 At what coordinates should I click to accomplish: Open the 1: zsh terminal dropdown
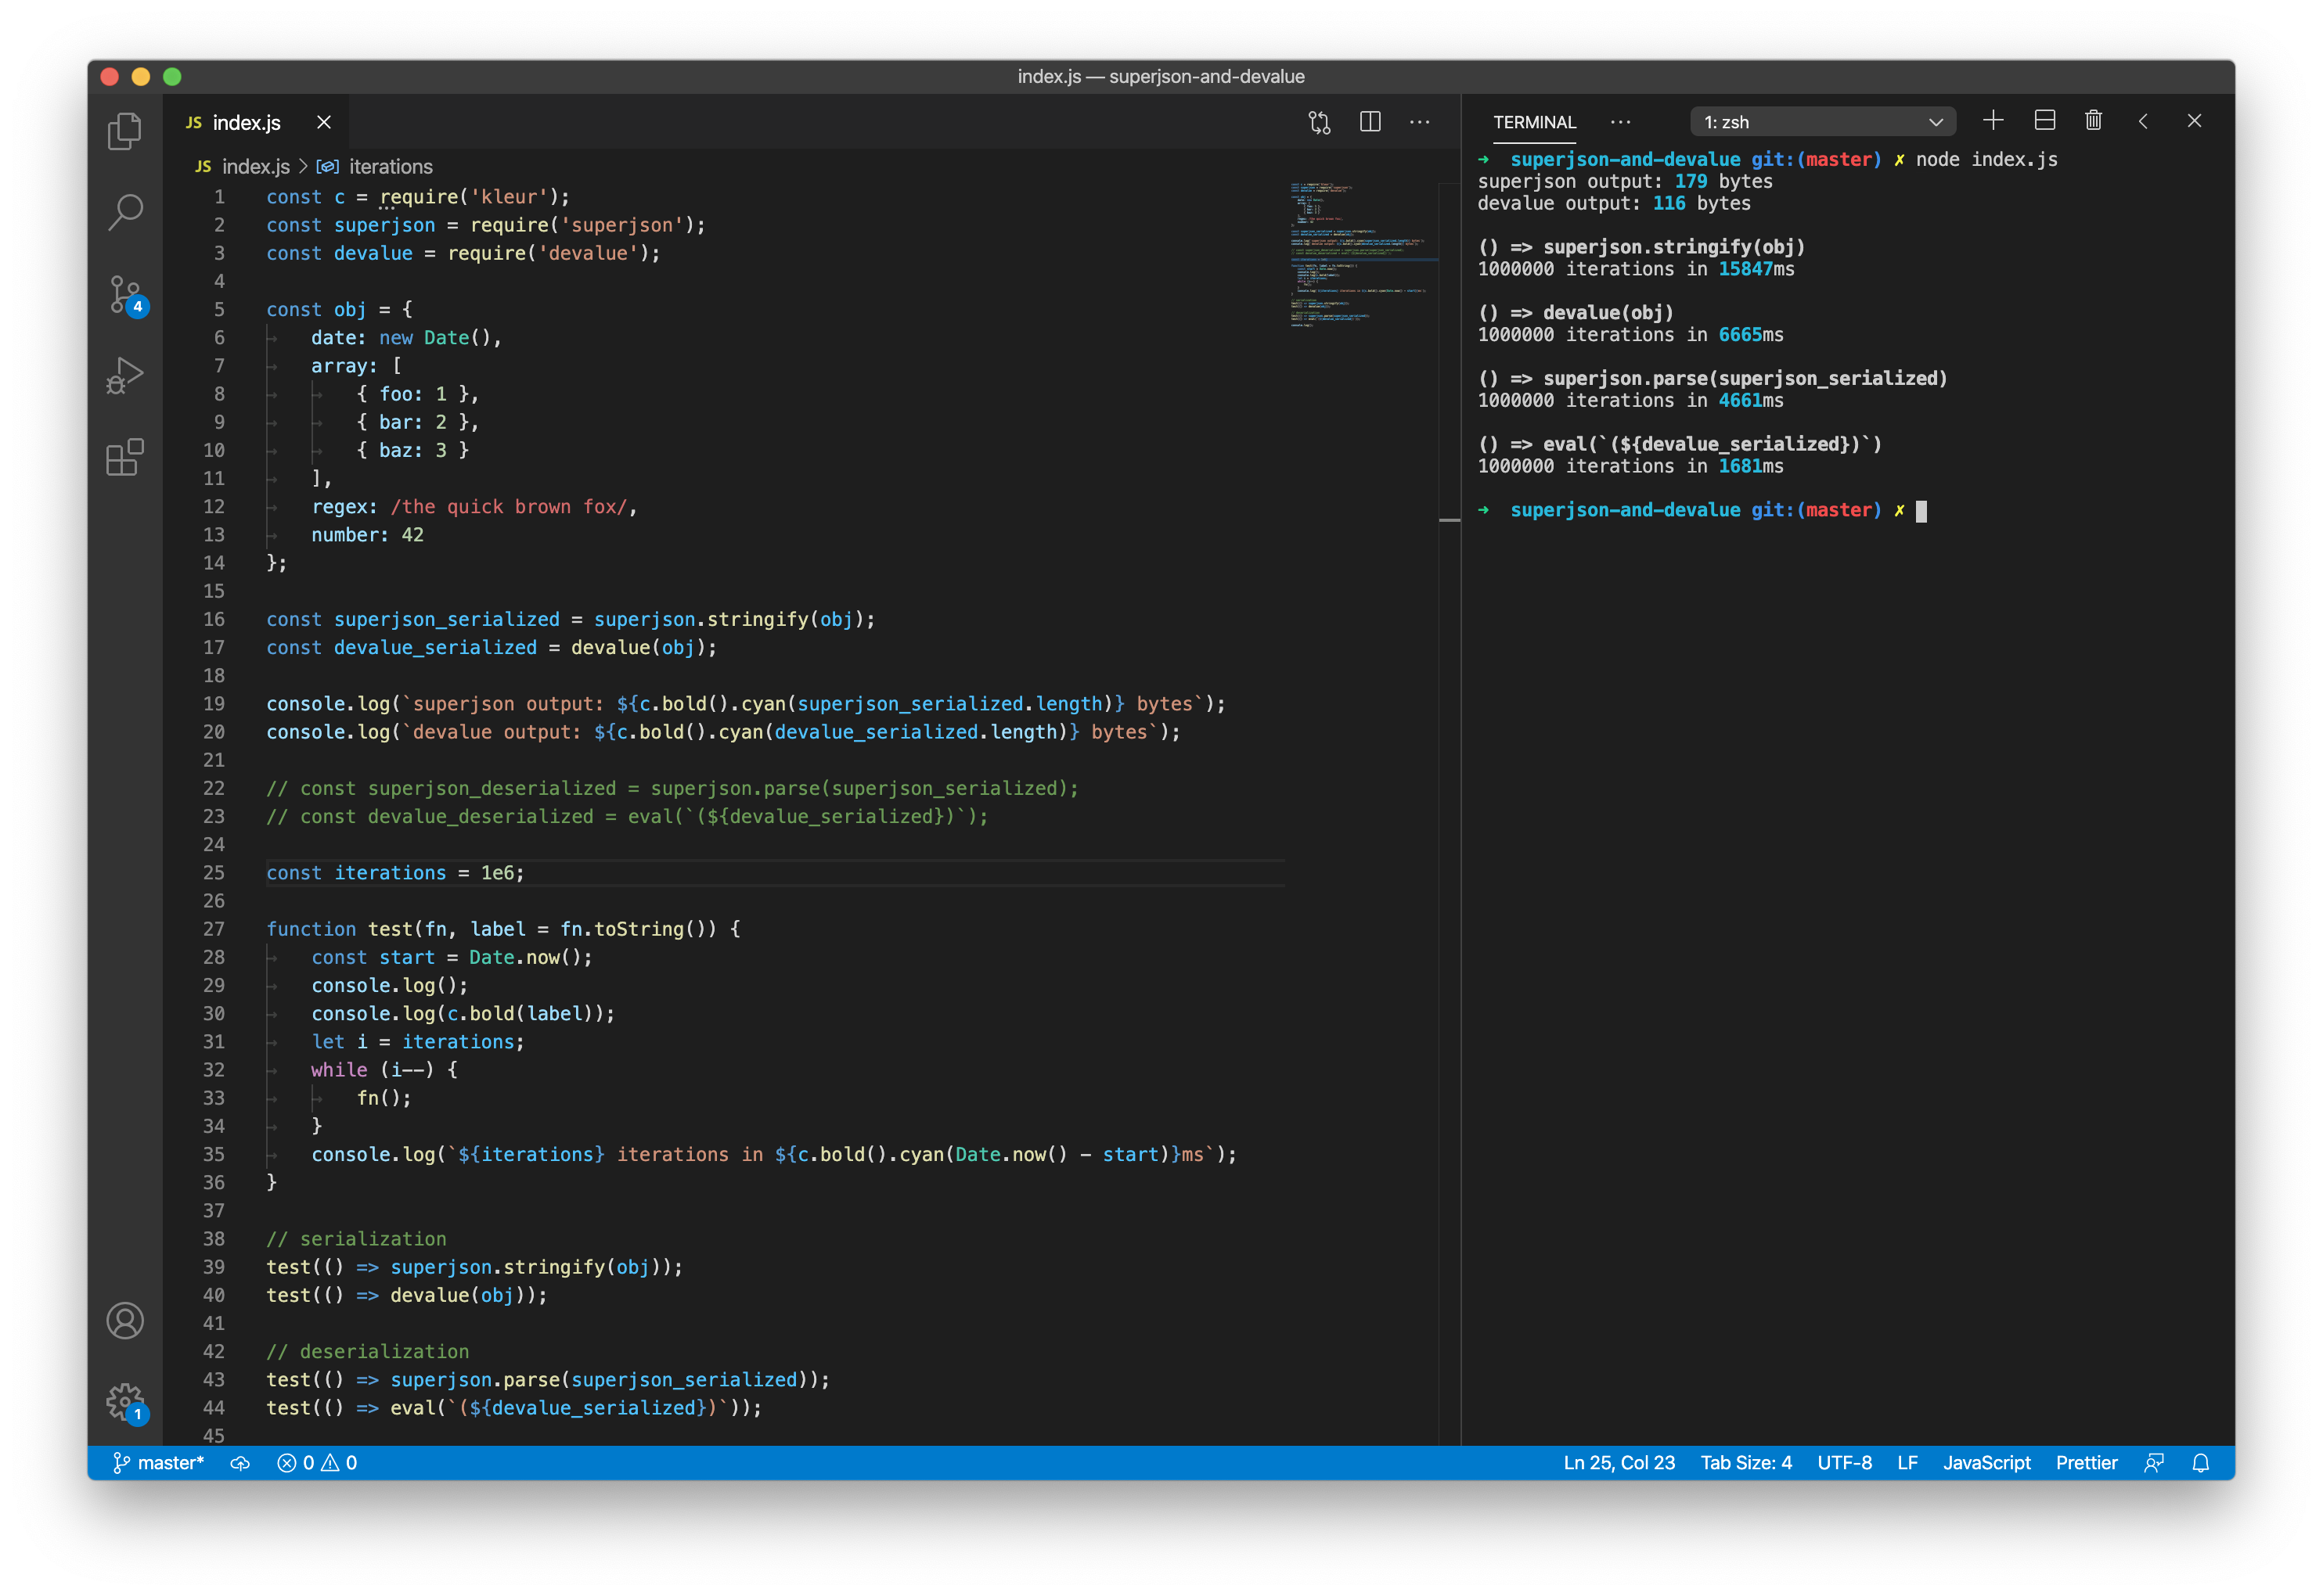(1822, 122)
